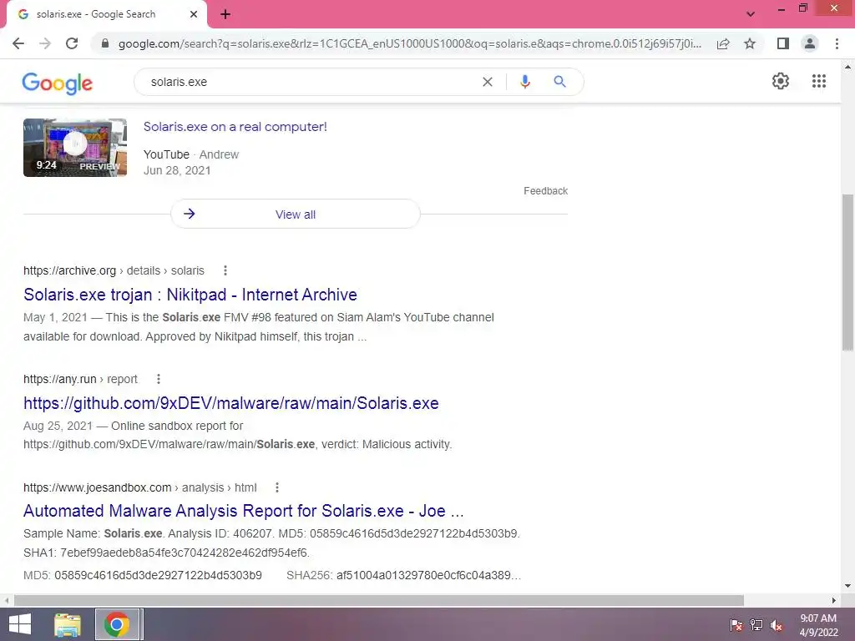Open the Google apps grid
This screenshot has height=641, width=855.
[818, 81]
